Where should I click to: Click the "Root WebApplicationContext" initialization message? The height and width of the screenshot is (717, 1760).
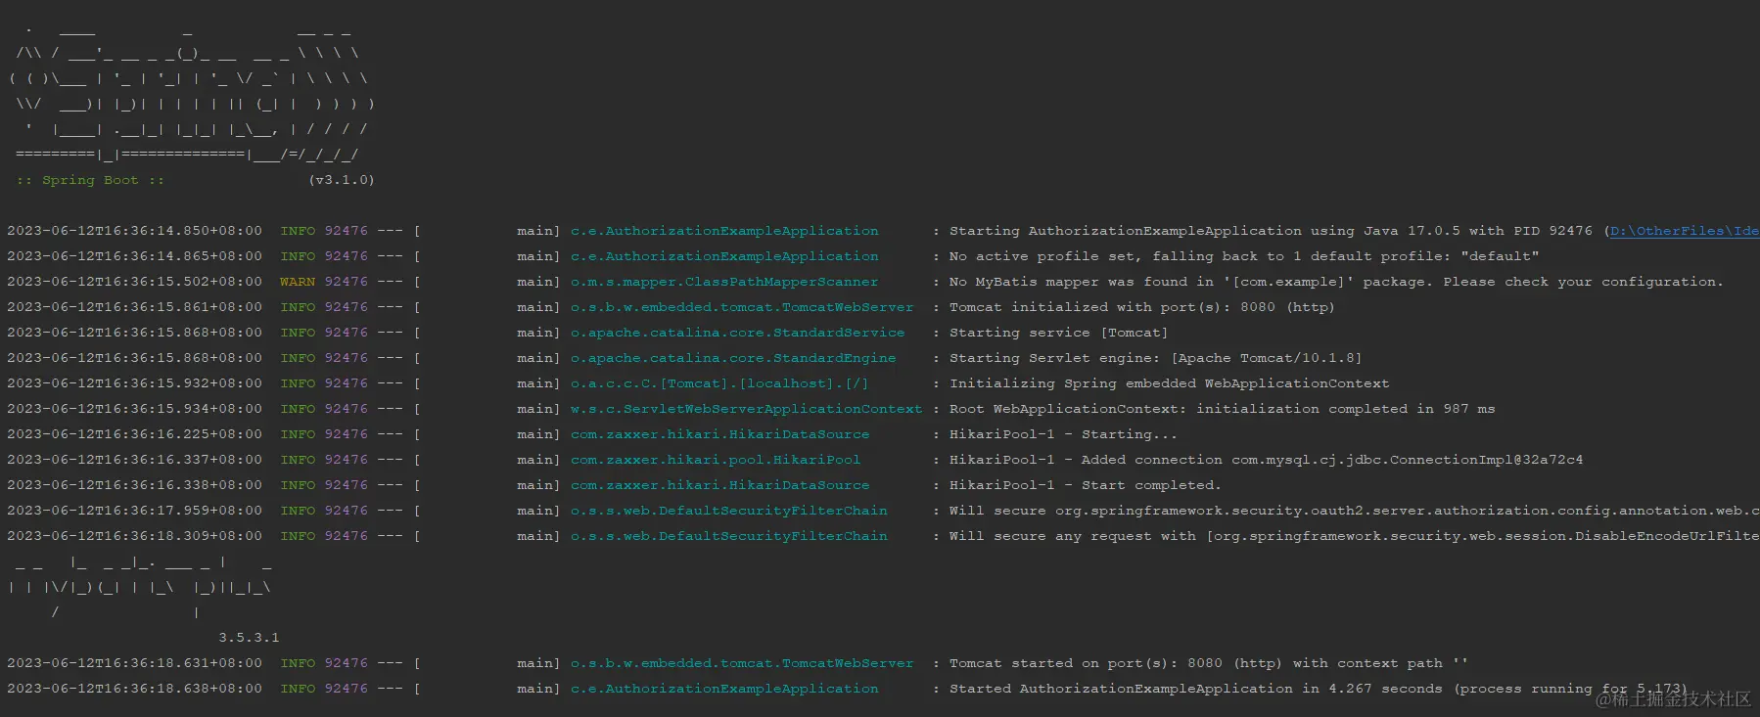click(x=1222, y=409)
